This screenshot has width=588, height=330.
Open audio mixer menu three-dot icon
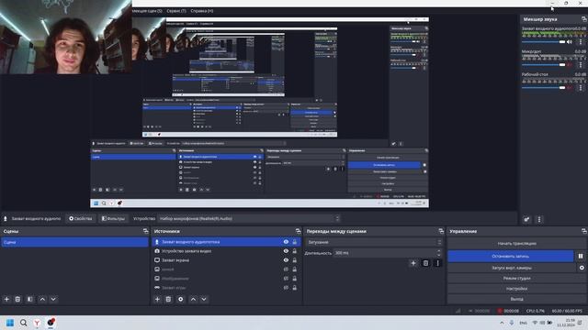coord(539,219)
